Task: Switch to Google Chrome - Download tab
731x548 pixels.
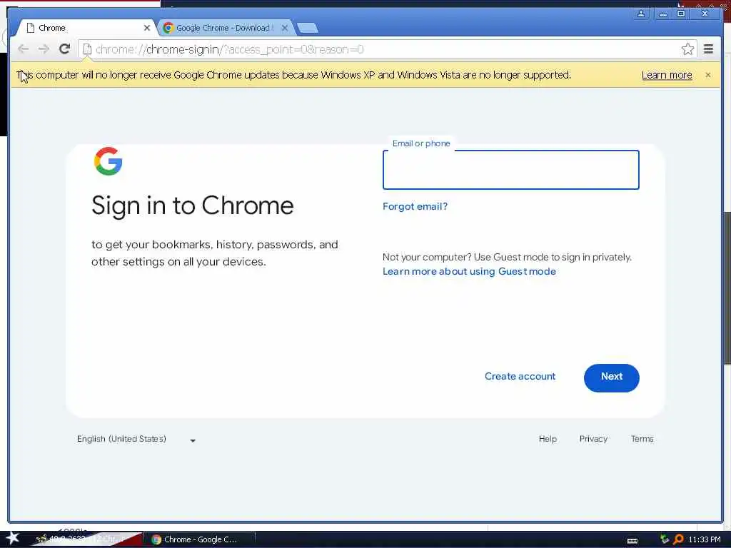Action: coord(225,28)
